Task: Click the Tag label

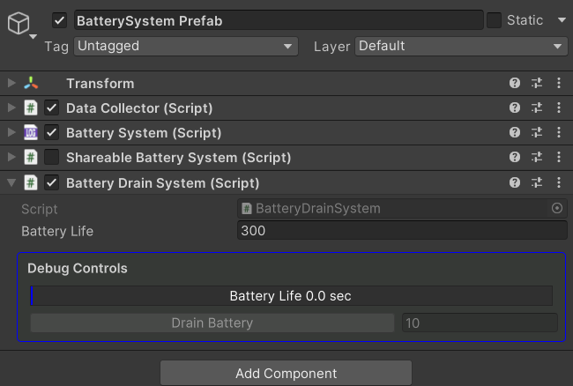Action: [56, 47]
